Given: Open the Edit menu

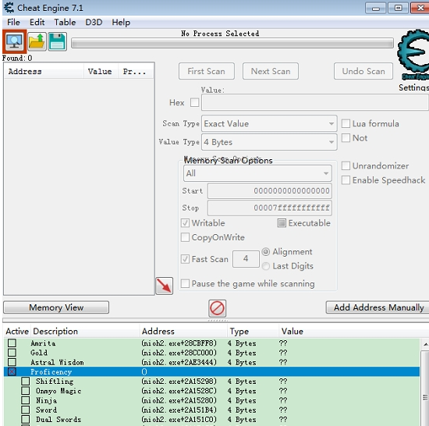Looking at the screenshot, I should tap(37, 22).
